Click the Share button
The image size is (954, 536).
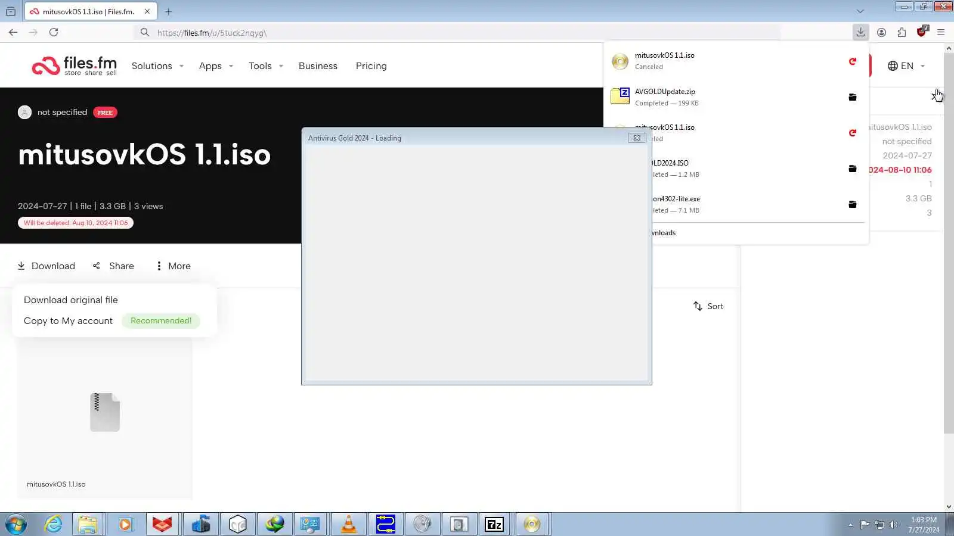pos(113,266)
